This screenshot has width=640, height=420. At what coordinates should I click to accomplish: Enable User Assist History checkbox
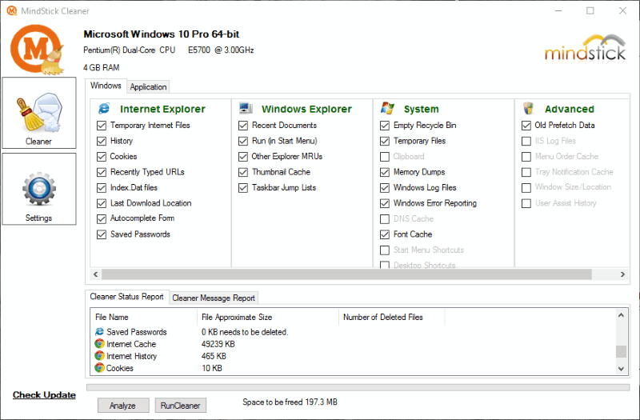526,203
